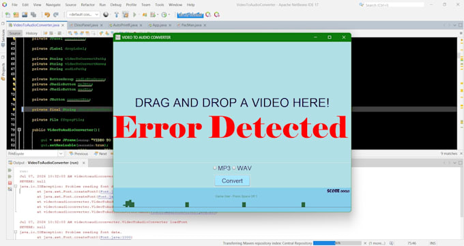
Task: Open the Projects side panel tab
Action: click(3, 71)
